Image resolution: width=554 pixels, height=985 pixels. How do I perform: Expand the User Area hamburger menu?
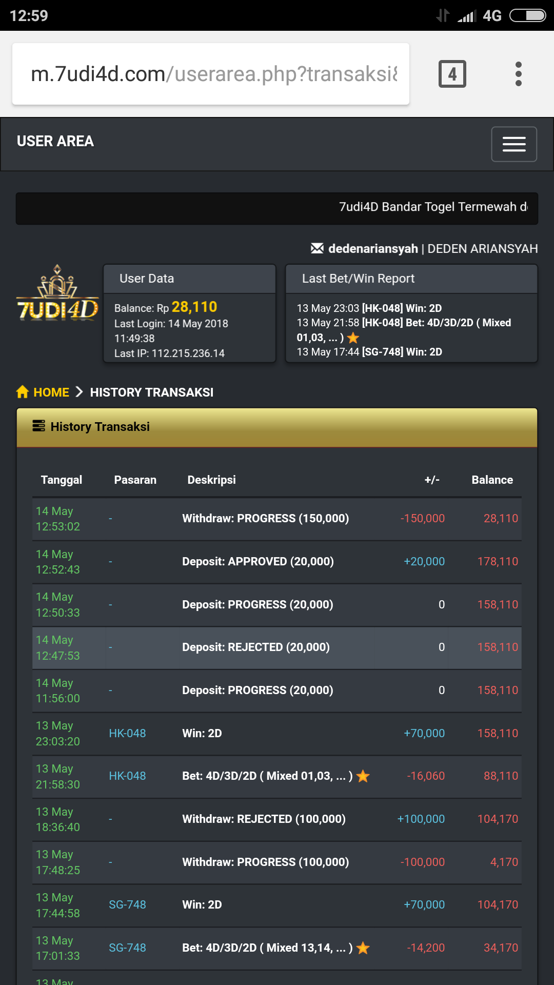[x=513, y=144]
